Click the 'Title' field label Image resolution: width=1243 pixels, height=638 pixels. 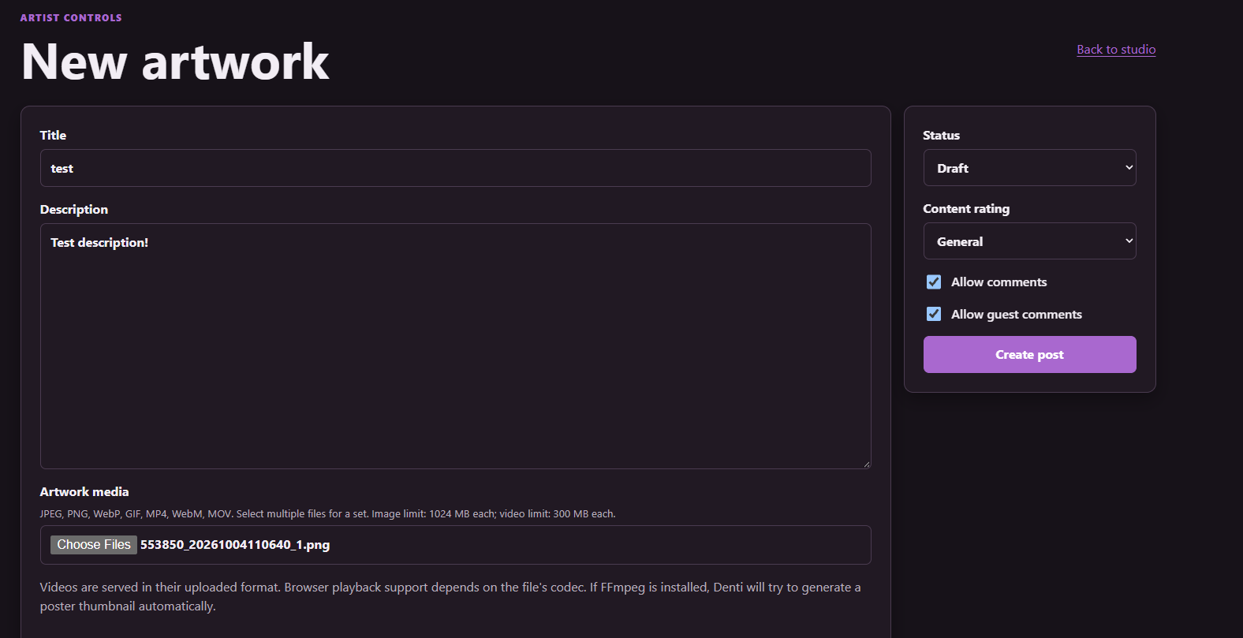click(x=53, y=136)
